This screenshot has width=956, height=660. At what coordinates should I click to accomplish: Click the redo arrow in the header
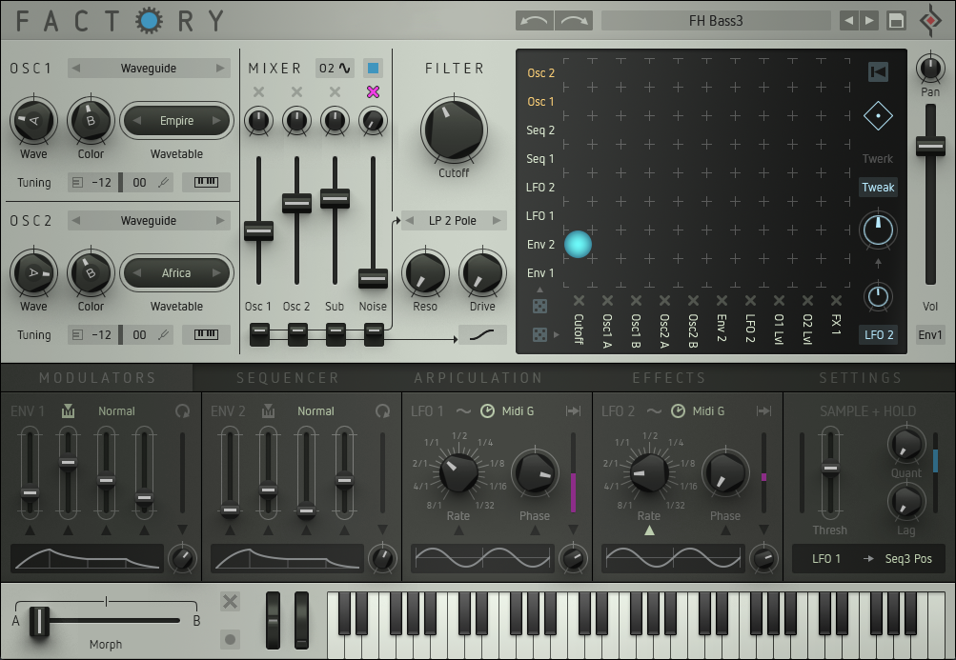click(x=574, y=20)
